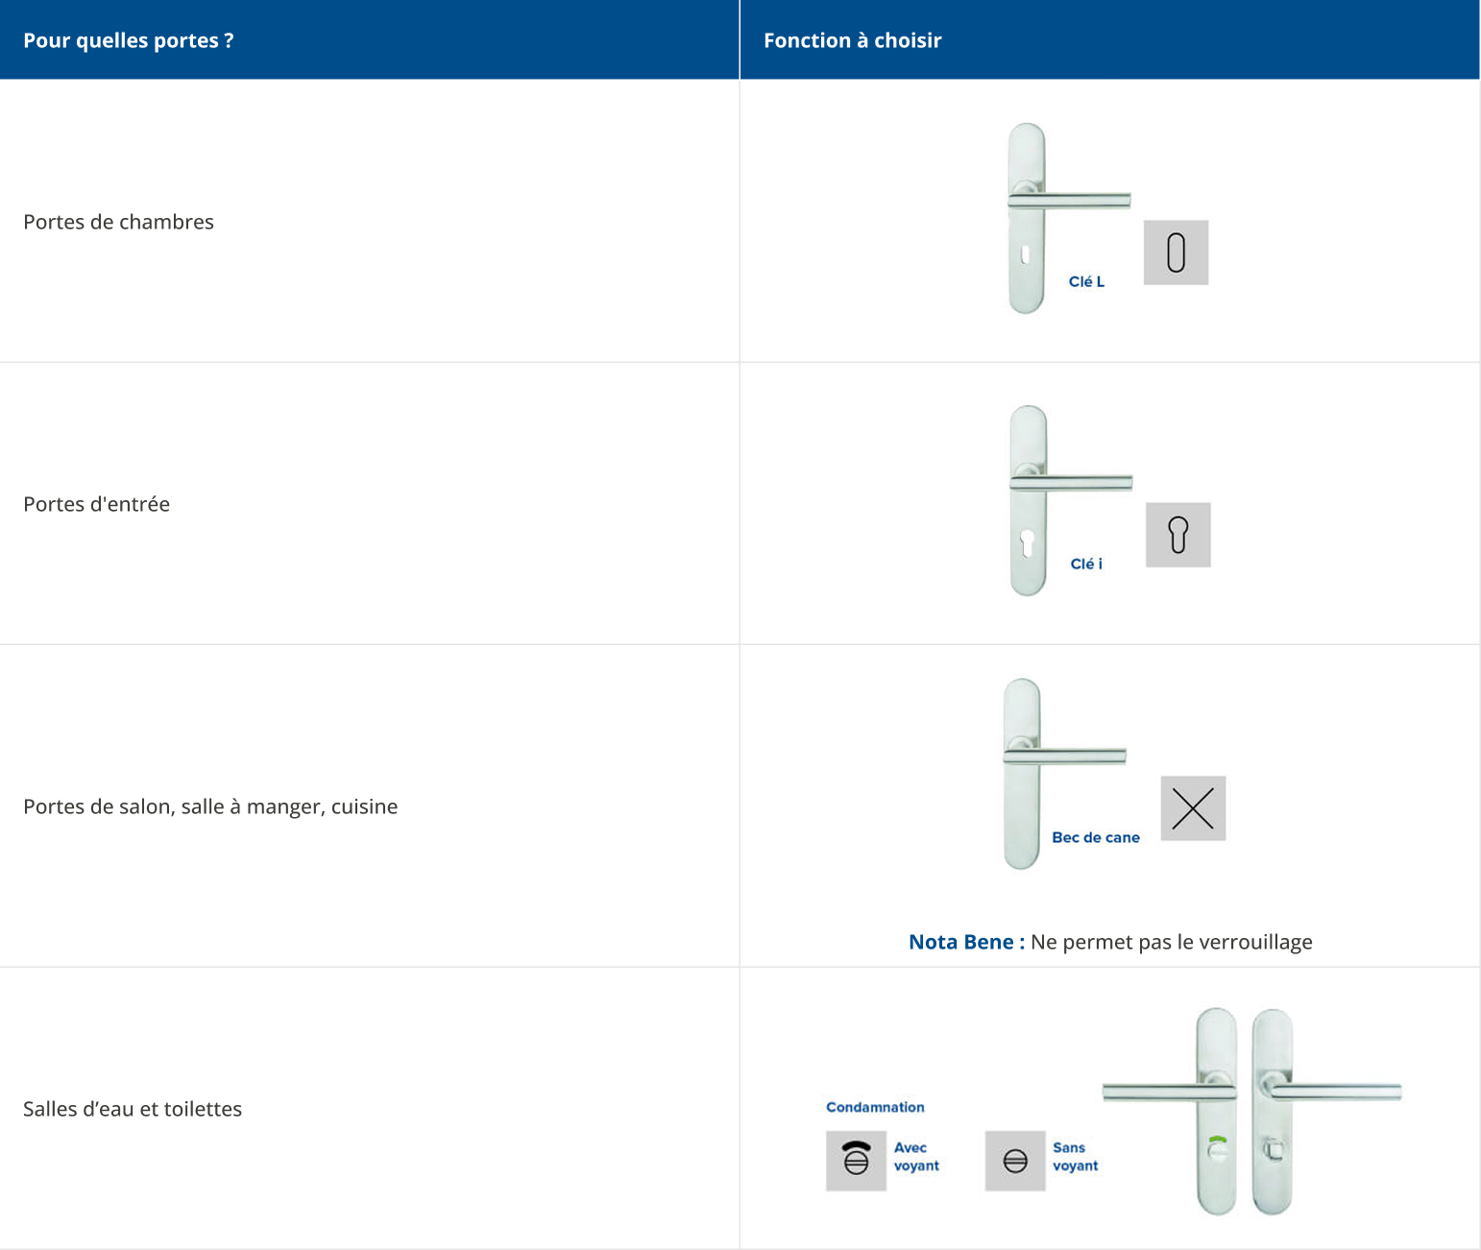
Task: Click the handle with green indicator
Action: (1216, 1111)
